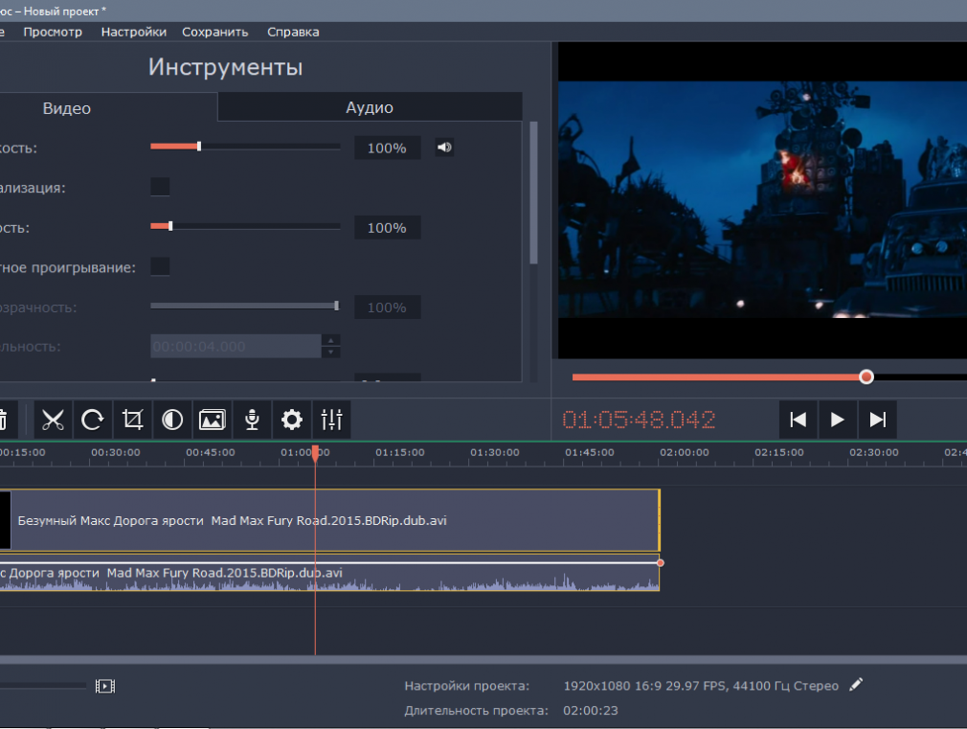Open the image overlay icon
Viewport: 967px width, 729px height.
(213, 420)
